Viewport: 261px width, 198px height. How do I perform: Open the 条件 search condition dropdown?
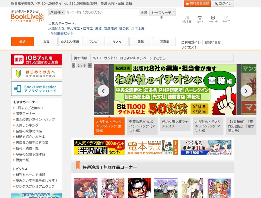click(57, 12)
